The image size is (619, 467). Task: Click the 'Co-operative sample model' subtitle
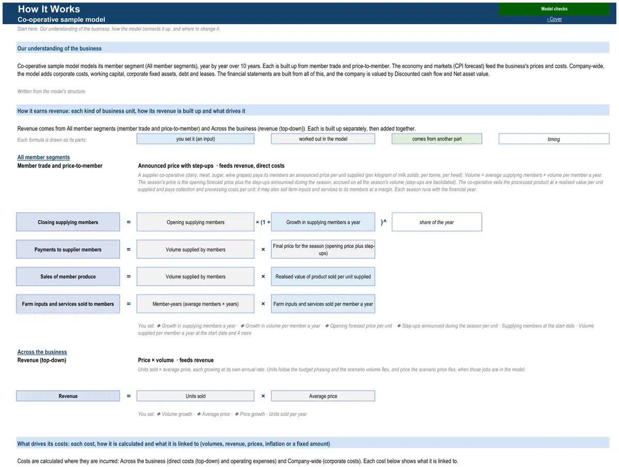click(x=61, y=20)
